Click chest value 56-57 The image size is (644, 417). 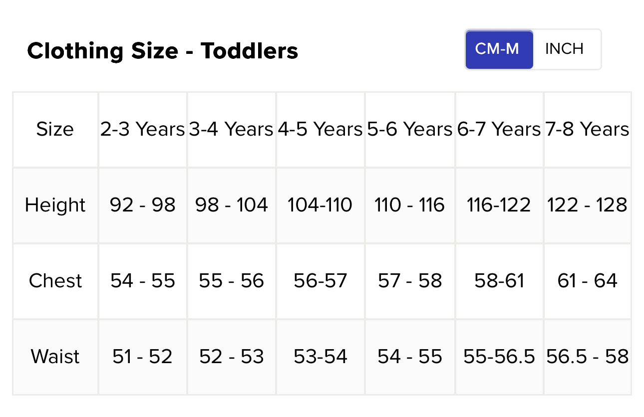tap(320, 281)
